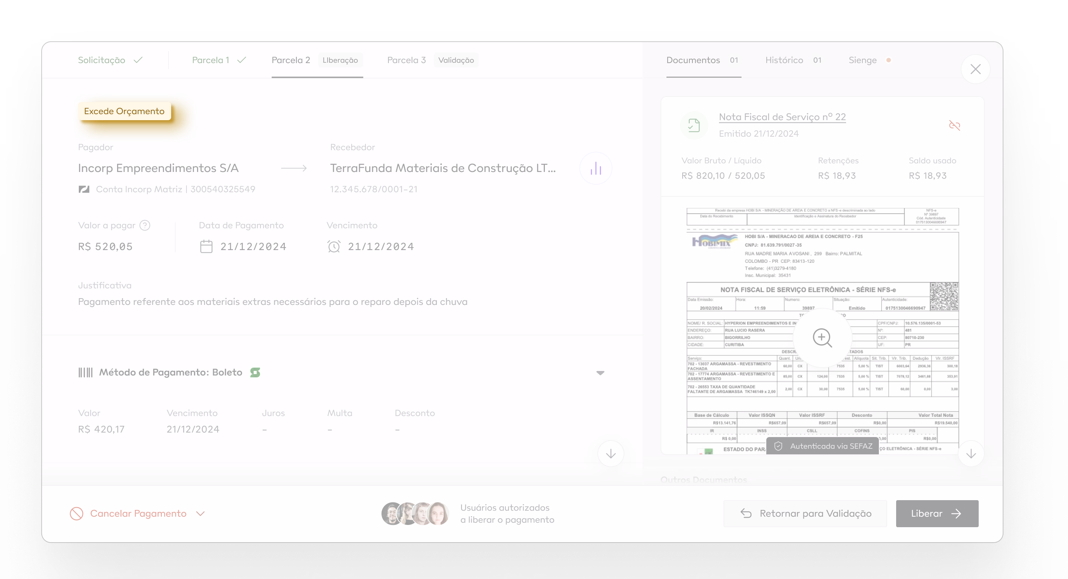This screenshot has width=1068, height=579.
Task: Click TerraFunda Materiais de Construção receiver name
Action: point(443,168)
